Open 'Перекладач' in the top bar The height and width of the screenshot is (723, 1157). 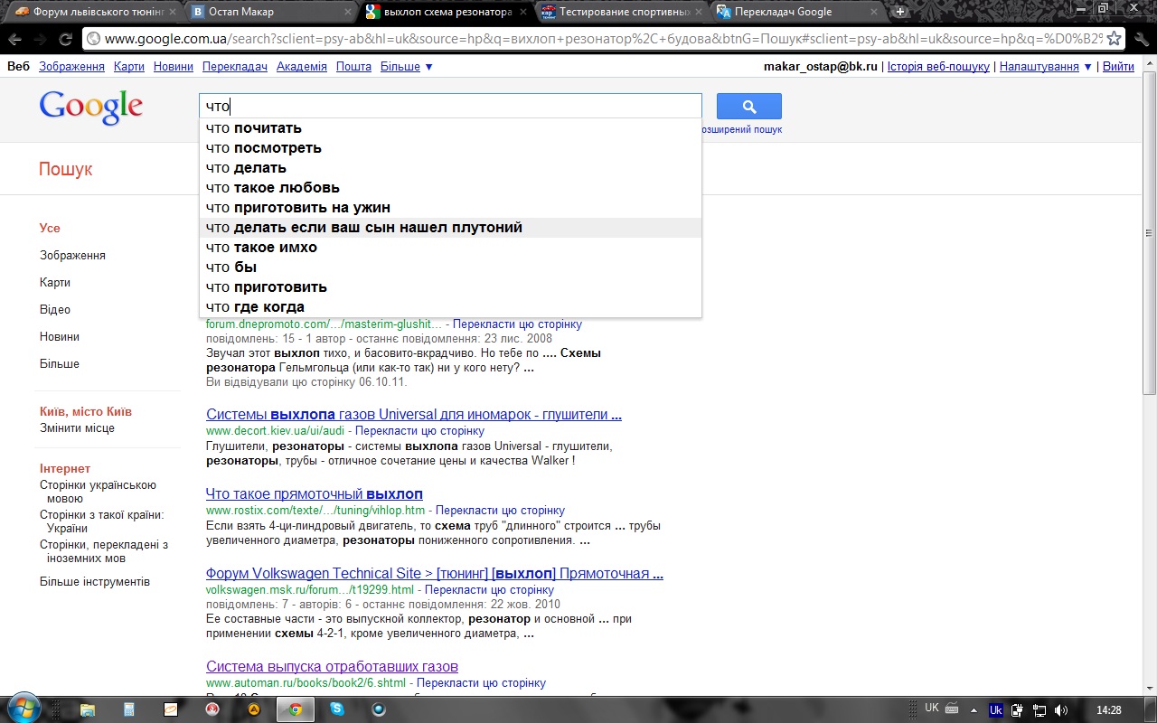pos(235,67)
